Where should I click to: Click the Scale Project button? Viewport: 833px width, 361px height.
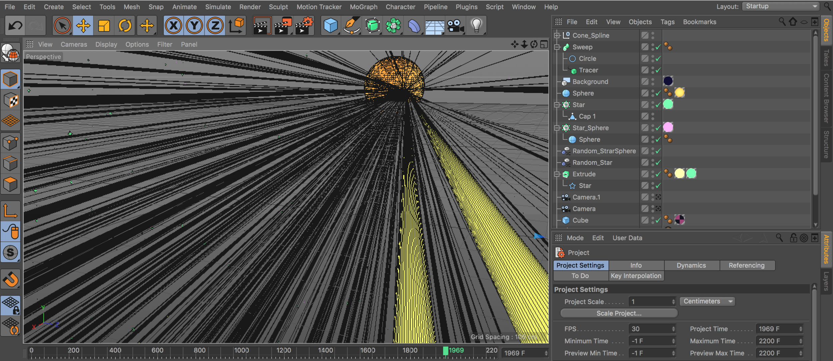click(619, 313)
